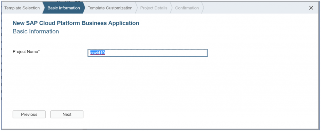Close the wizard with the X icon
Screen dimensions: 321x131
311,8
